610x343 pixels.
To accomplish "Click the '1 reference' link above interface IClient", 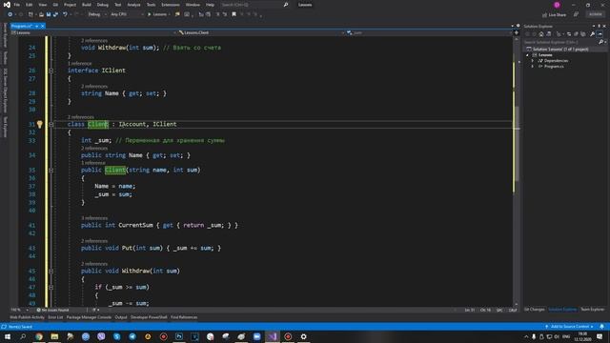I will coord(79,64).
